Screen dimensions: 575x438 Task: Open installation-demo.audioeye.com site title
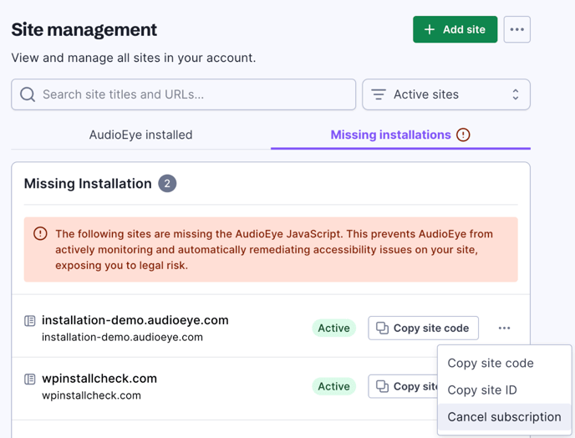point(135,320)
